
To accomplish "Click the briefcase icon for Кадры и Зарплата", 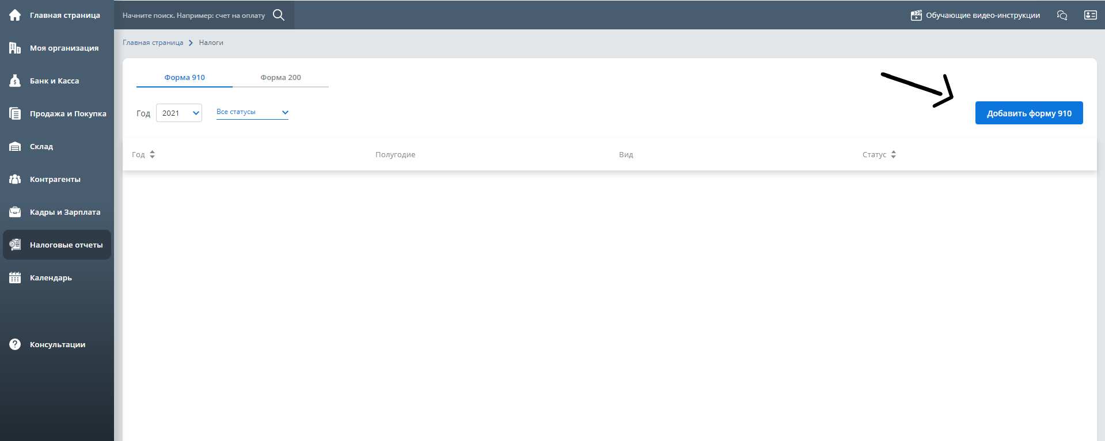I will pos(15,212).
